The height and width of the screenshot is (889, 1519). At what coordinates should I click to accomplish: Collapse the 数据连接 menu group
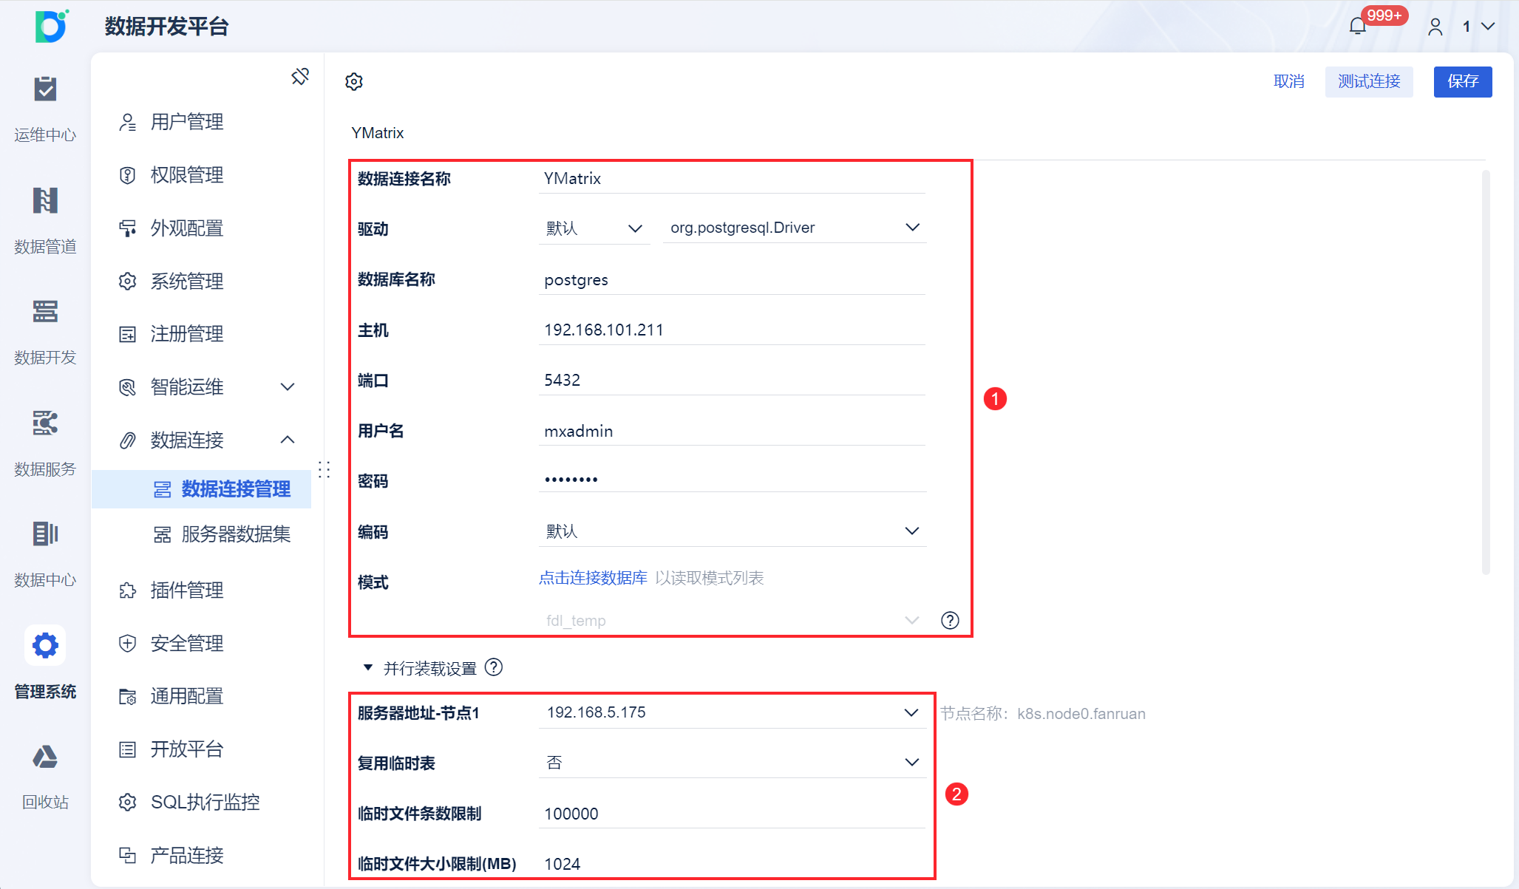pyautogui.click(x=288, y=440)
